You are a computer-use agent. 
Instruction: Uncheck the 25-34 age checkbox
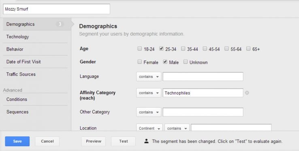point(161,48)
